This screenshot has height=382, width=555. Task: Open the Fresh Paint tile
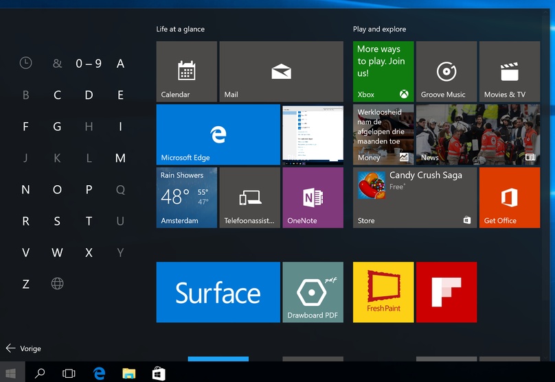(x=383, y=292)
